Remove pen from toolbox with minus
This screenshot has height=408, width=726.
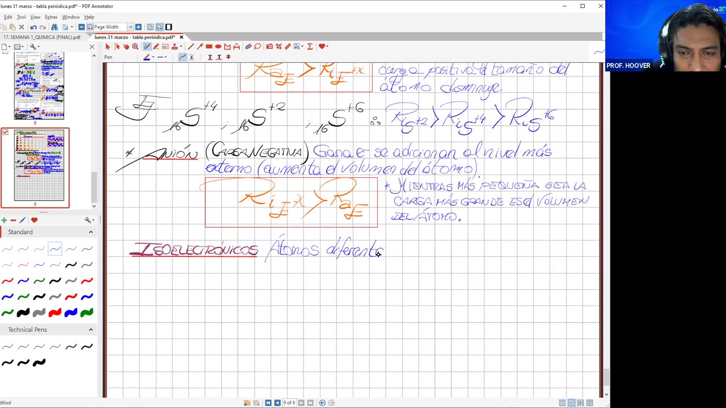13,220
